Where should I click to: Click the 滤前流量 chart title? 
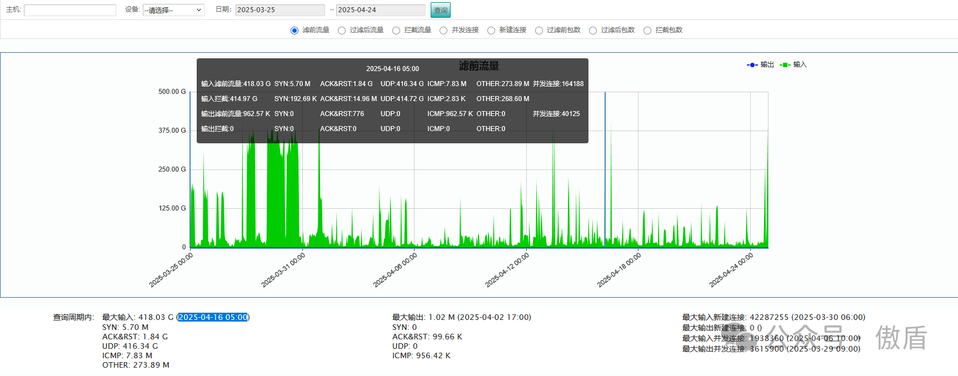478,66
